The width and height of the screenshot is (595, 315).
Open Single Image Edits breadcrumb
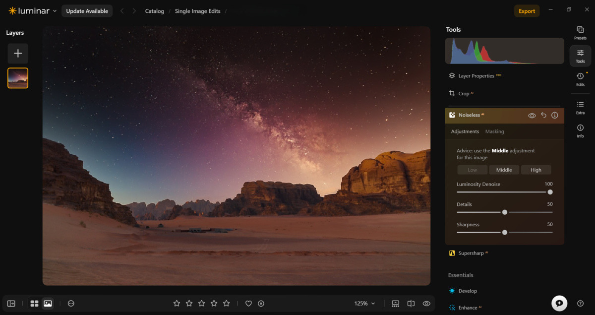tap(197, 11)
